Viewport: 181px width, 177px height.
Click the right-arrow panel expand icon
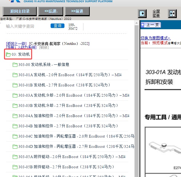(142, 14)
